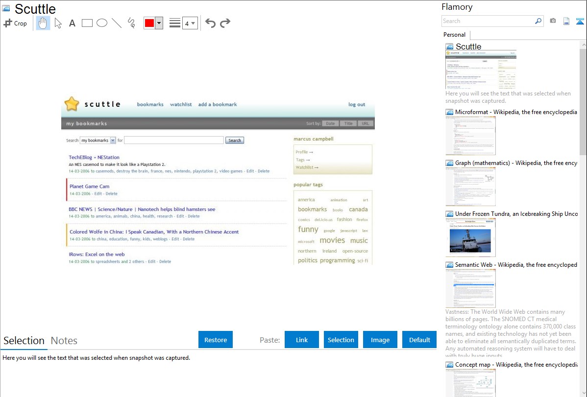587x397 pixels.
Task: Click 'watchlist' in the Scuttle snapshot
Action: click(181, 104)
